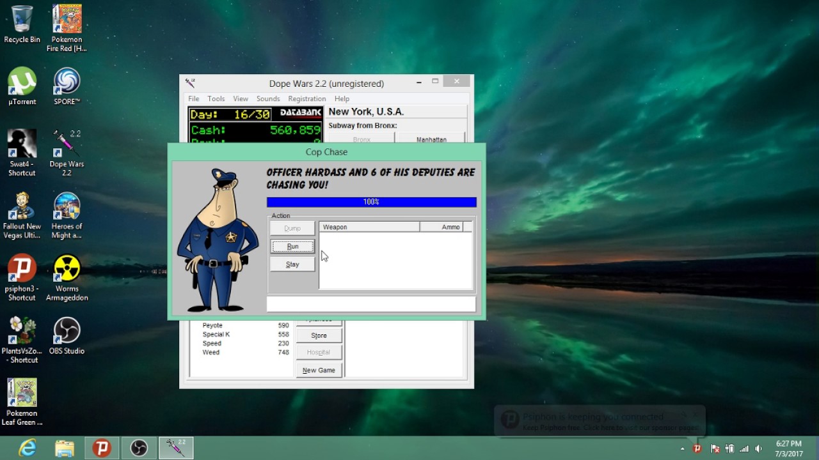The width and height of the screenshot is (819, 460).
Task: Click the Day 16/30 display
Action: 231,114
